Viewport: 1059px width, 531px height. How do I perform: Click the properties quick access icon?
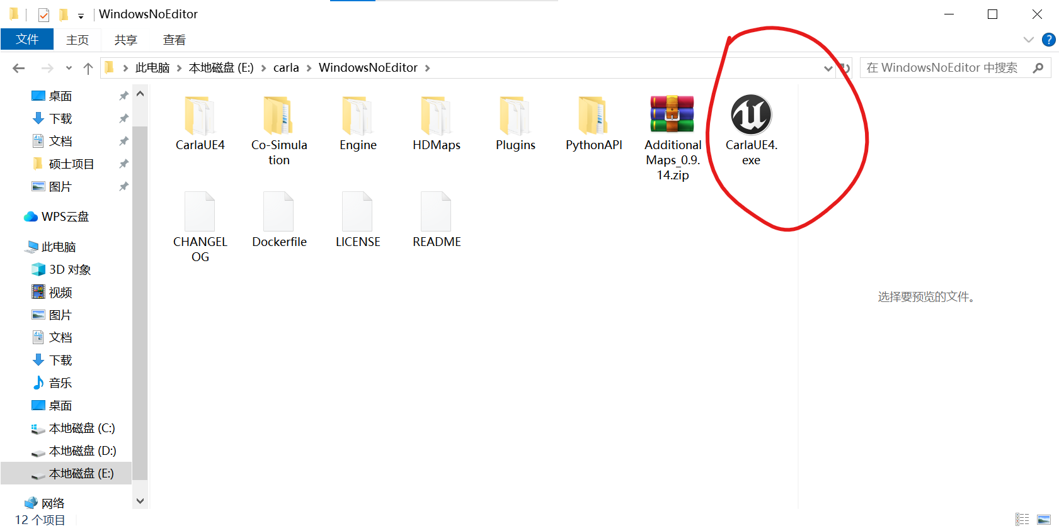pos(43,14)
